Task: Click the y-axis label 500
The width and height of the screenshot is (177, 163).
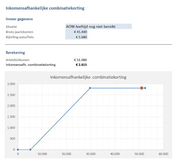Action: (12, 138)
